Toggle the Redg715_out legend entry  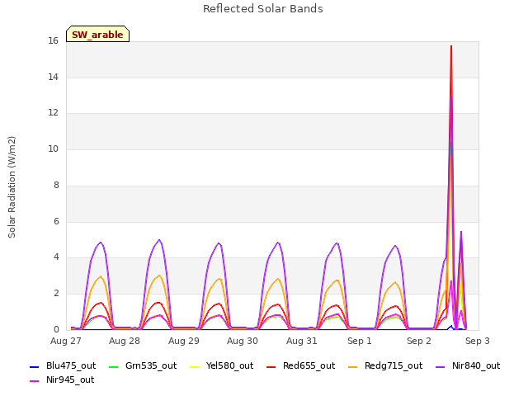click(x=385, y=366)
